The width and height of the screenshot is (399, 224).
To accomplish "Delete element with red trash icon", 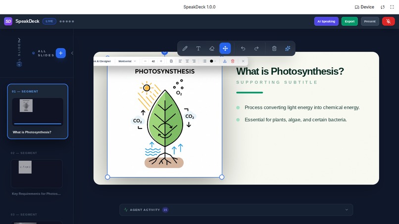I will click(233, 61).
